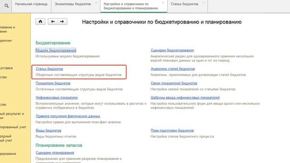Viewport: 290px width, 163px height.
Task: Click page title Настройки и справочники по бюджетированию
Action: pos(162,22)
